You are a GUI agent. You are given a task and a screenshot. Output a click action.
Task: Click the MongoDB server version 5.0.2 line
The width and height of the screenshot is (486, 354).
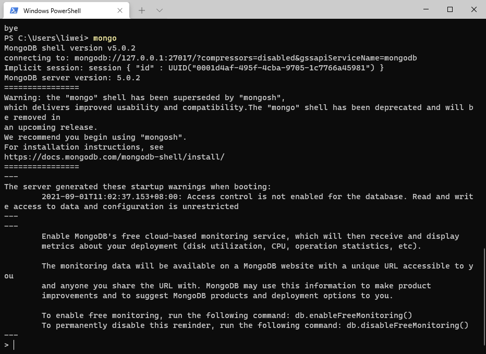click(x=72, y=78)
